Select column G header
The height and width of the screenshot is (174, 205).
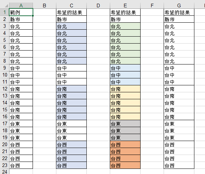[x=179, y=5]
